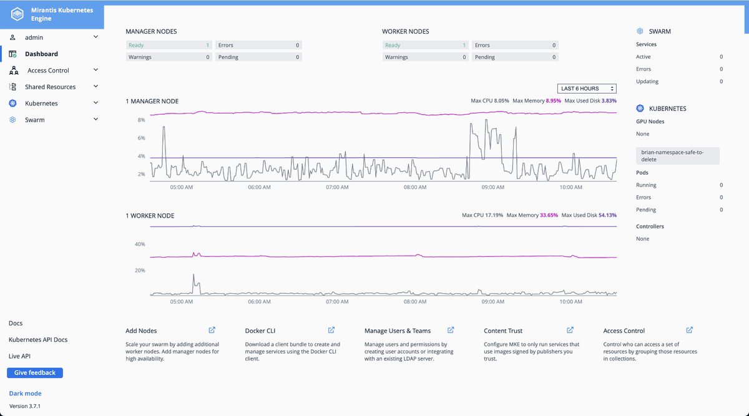
Task: Click the admin user icon in sidebar
Action: coord(12,37)
